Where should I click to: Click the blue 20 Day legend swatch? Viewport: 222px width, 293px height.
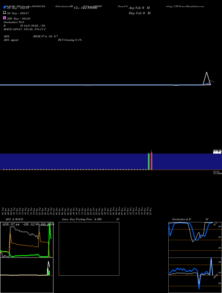tap(5, 7)
